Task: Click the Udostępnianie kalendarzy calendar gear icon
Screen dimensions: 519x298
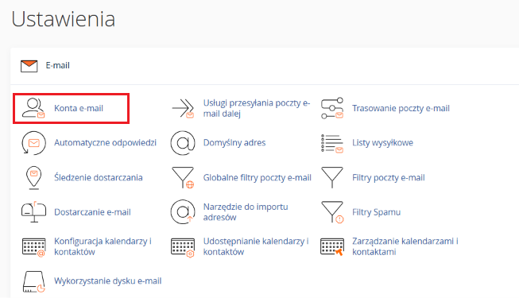Action: click(x=183, y=247)
